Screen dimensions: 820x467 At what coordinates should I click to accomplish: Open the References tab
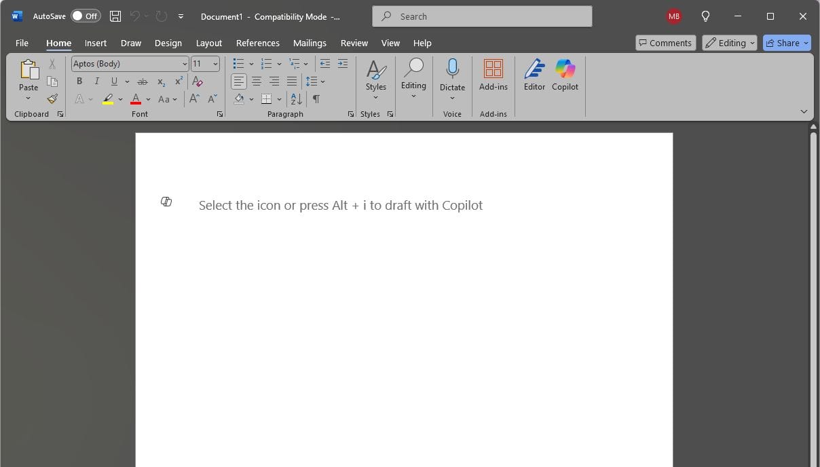pos(257,43)
